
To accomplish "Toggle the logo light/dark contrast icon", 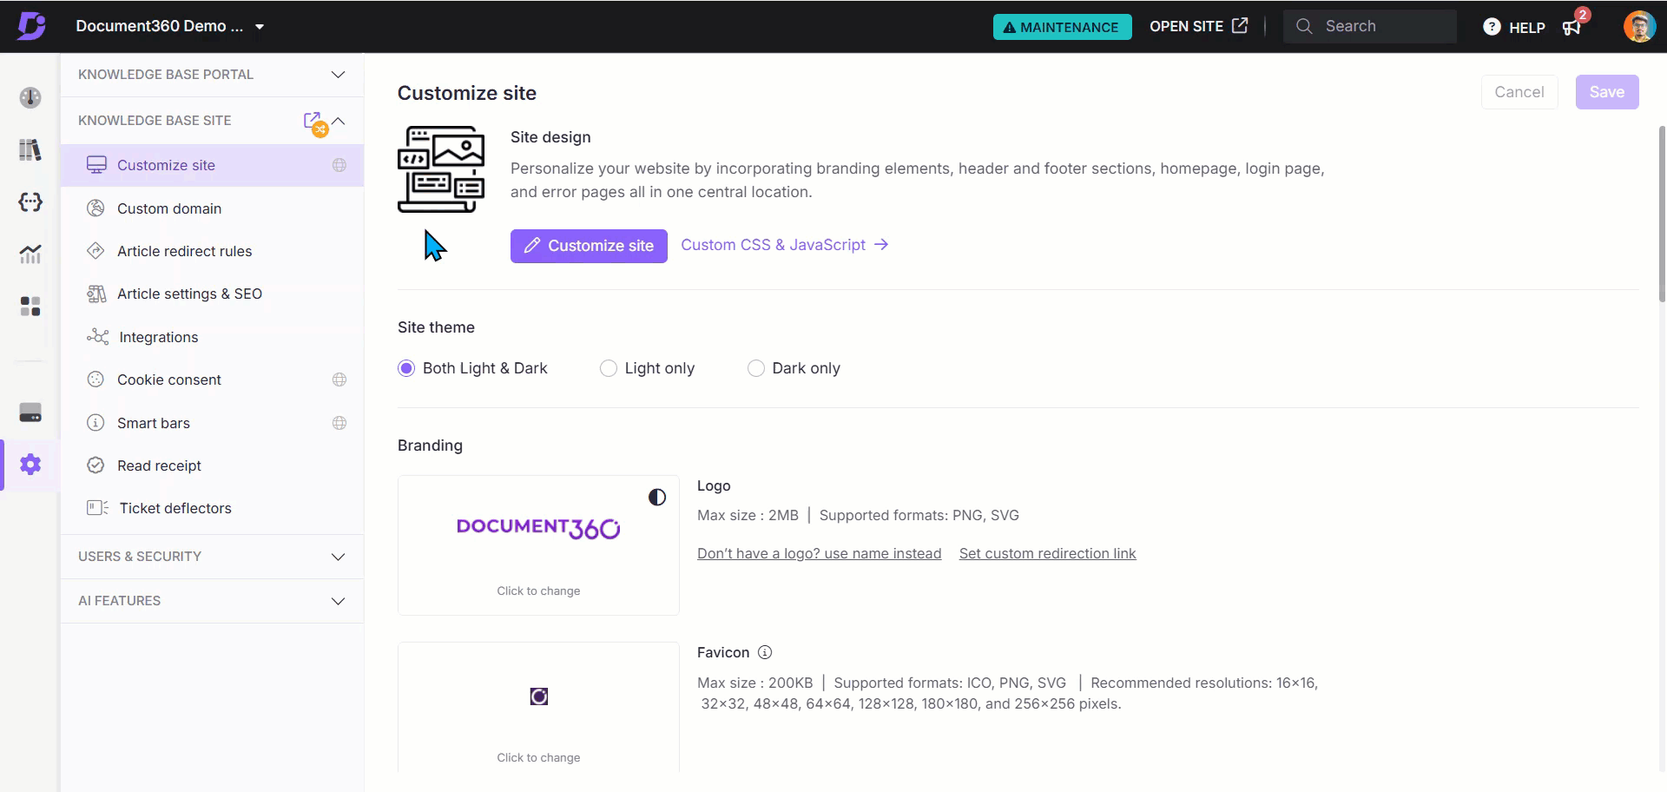I will pos(657,498).
